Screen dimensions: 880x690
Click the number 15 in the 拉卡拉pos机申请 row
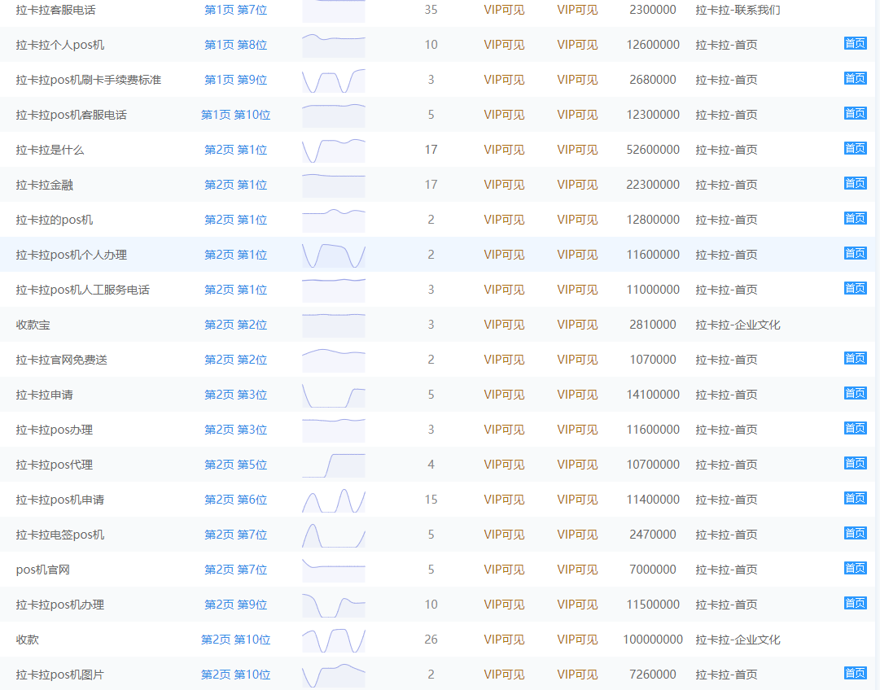(x=431, y=500)
